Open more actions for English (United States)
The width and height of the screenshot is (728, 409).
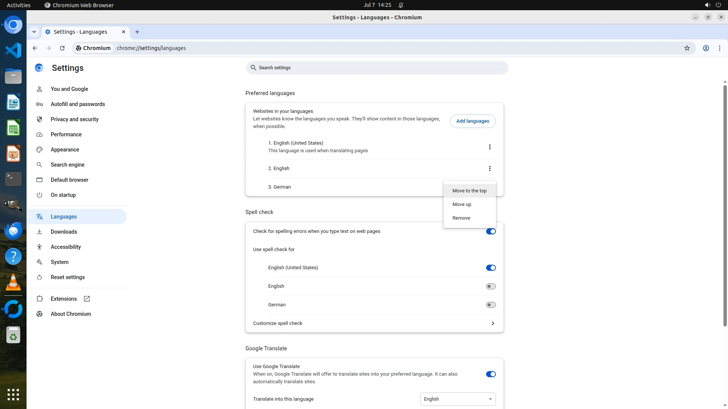(490, 147)
